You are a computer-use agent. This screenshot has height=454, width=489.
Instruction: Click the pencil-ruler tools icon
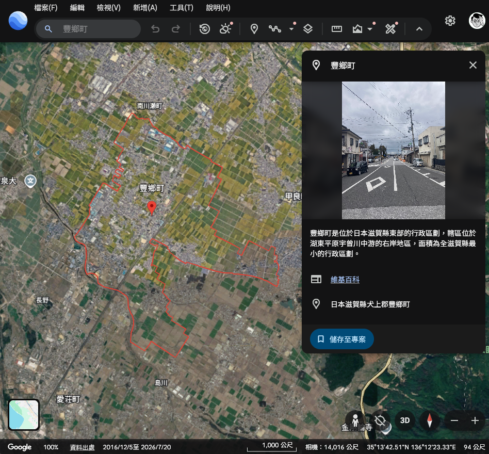(390, 29)
